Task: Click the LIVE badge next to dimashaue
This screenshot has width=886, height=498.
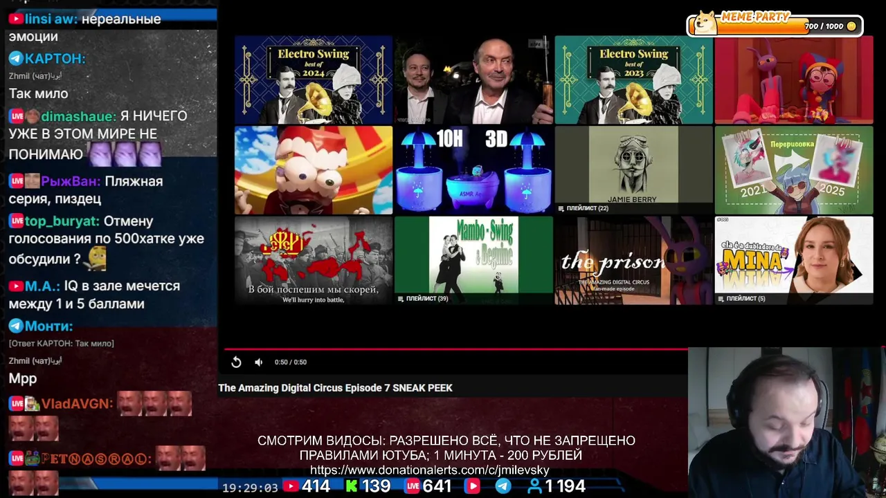Action: point(16,116)
